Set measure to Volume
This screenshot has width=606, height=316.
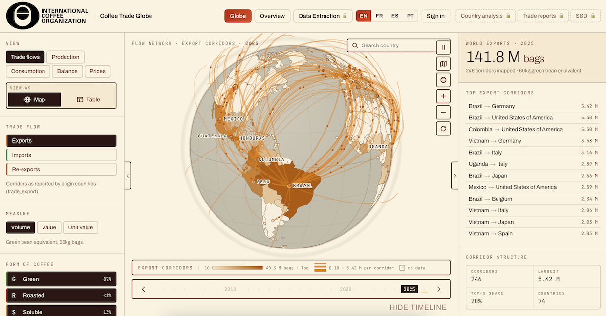tap(21, 227)
